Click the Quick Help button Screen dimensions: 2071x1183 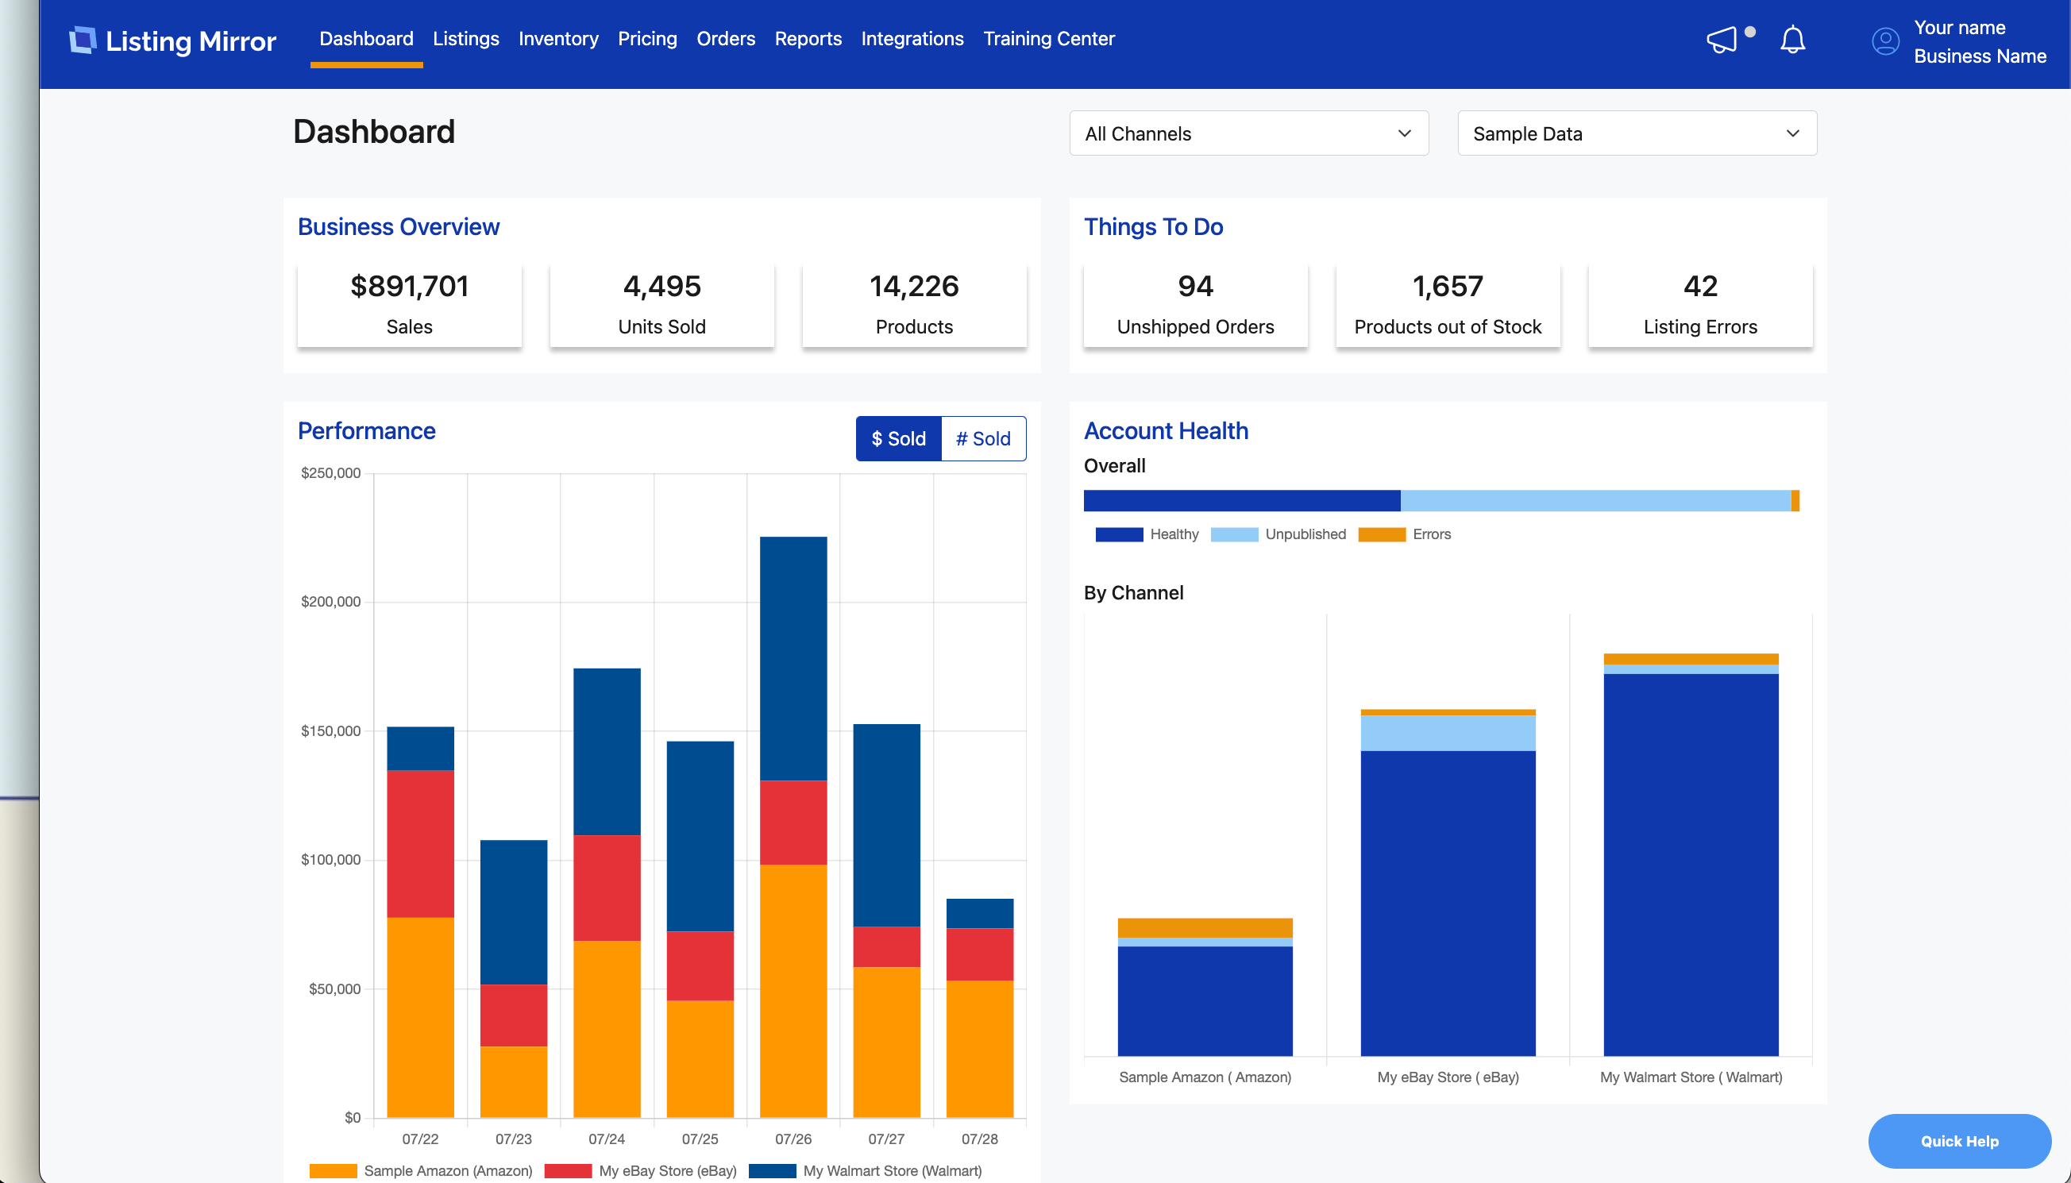(x=1959, y=1141)
